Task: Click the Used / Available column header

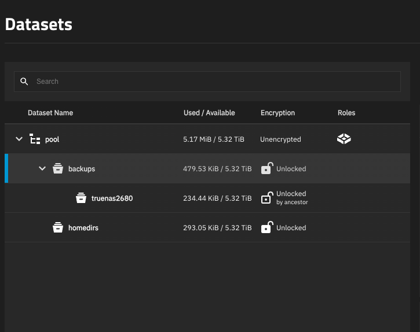Action: click(x=209, y=113)
